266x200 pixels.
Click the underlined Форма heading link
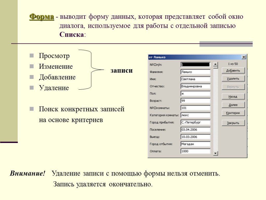click(x=42, y=17)
